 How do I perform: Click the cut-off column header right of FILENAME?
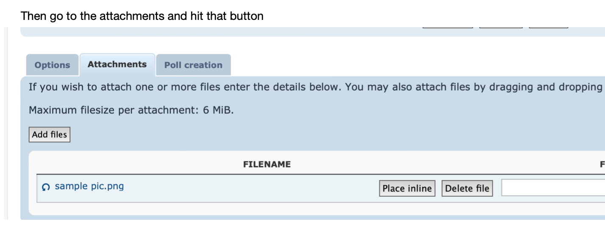(x=602, y=164)
